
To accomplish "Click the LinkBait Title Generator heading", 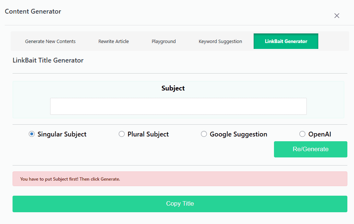I will 48,60.
